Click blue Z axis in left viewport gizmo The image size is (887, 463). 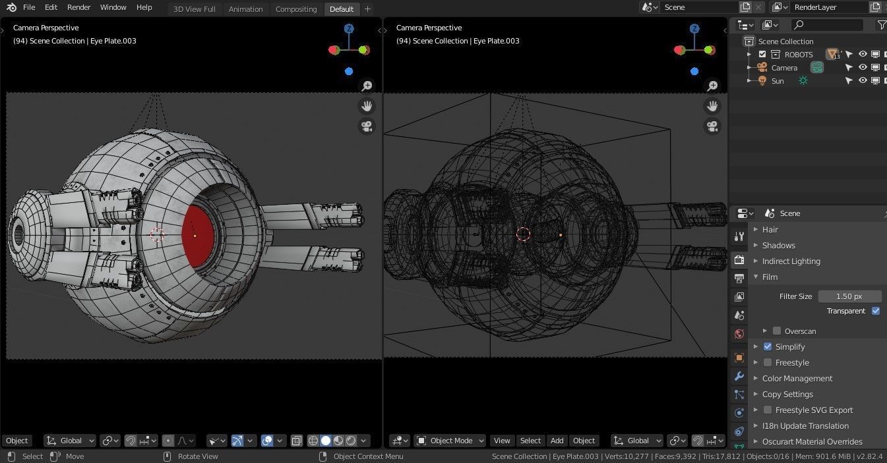349,29
